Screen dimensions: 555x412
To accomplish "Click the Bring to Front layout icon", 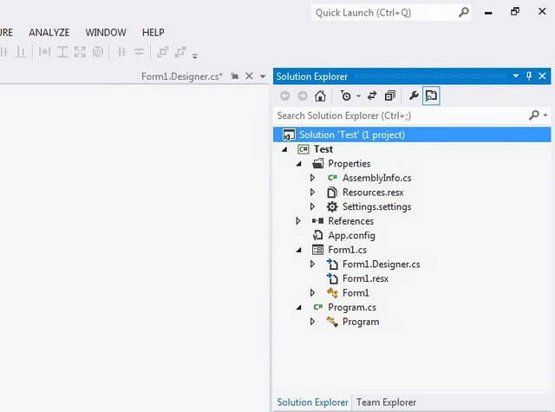I will coord(162,52).
